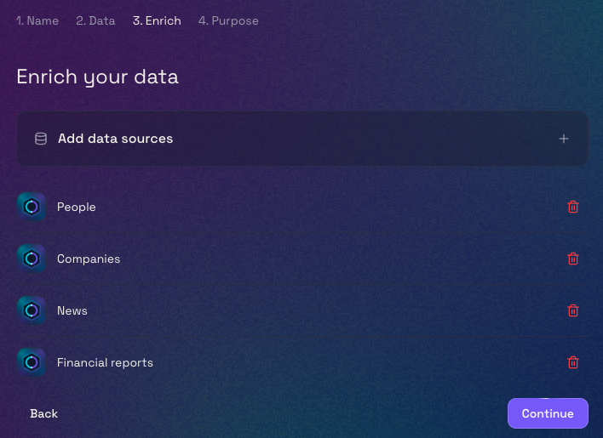Click the Financial reports hexagon logo icon
Image resolution: width=603 pixels, height=438 pixels.
tap(32, 362)
